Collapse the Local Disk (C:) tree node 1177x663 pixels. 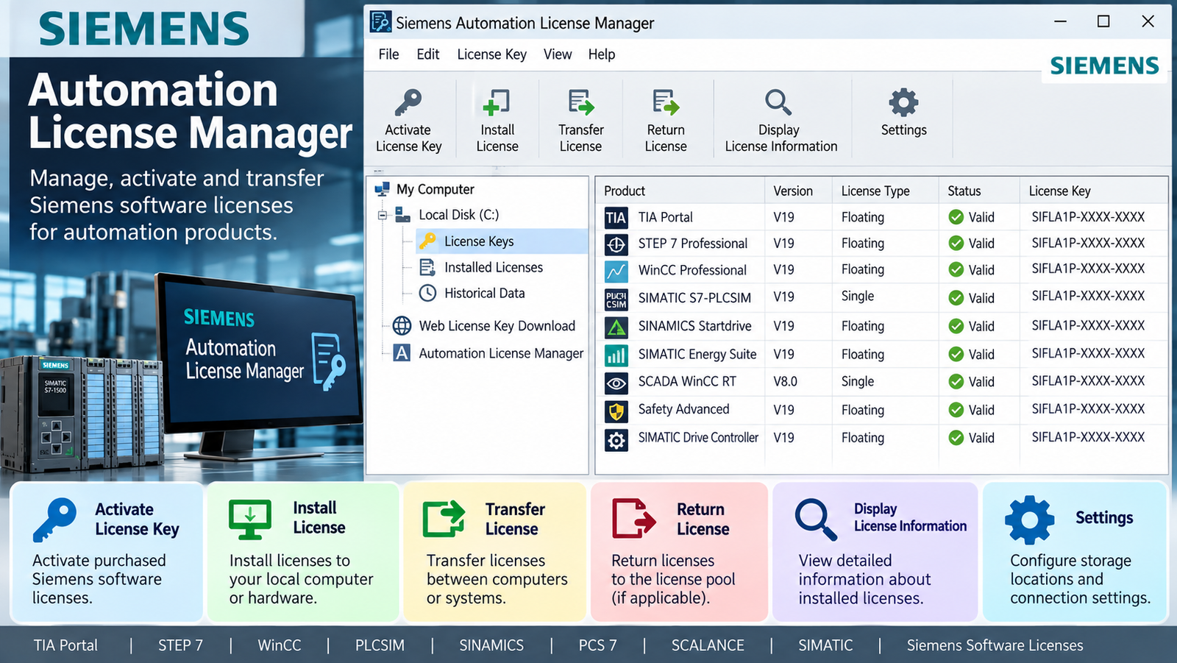click(383, 216)
